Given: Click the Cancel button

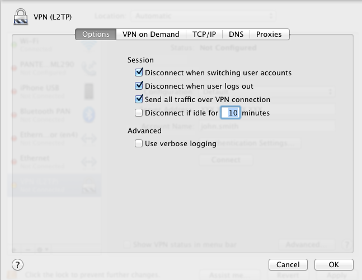Looking at the screenshot, I should [x=288, y=264].
